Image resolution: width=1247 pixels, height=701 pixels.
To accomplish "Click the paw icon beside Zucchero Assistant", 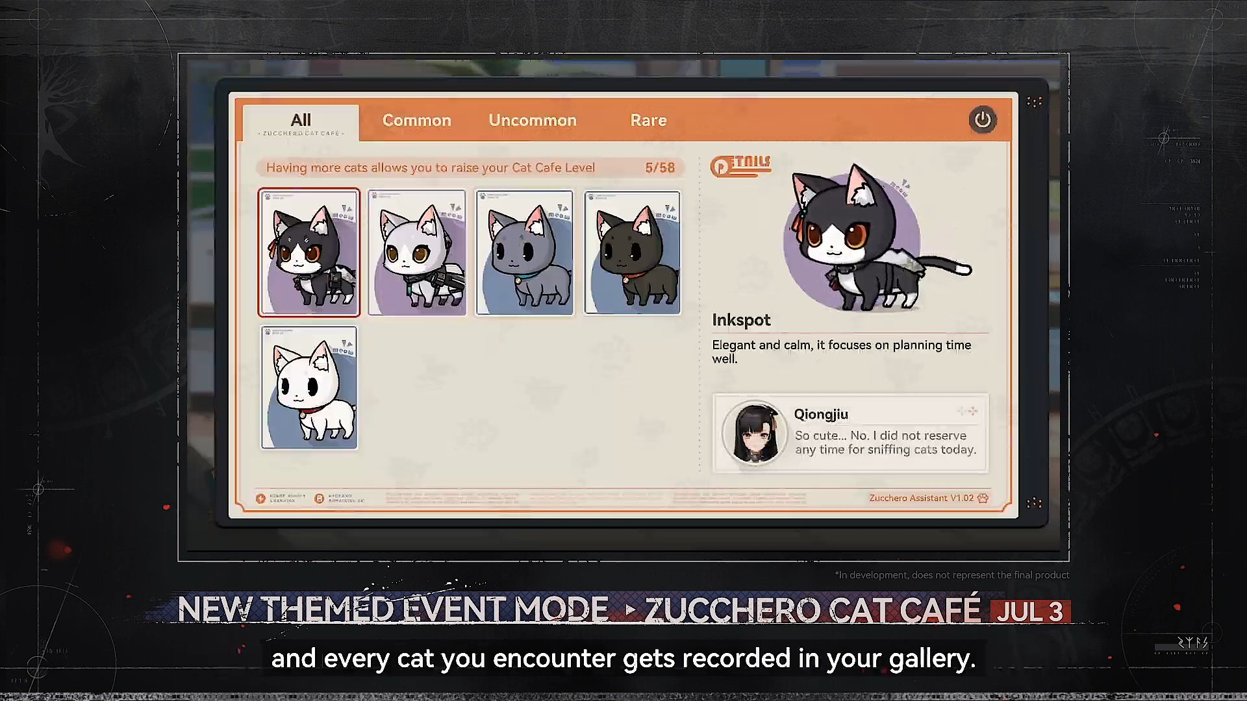I will click(x=983, y=498).
